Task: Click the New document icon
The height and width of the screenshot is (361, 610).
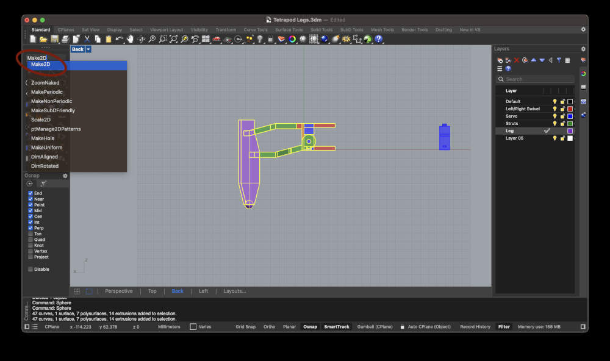Action: point(33,39)
